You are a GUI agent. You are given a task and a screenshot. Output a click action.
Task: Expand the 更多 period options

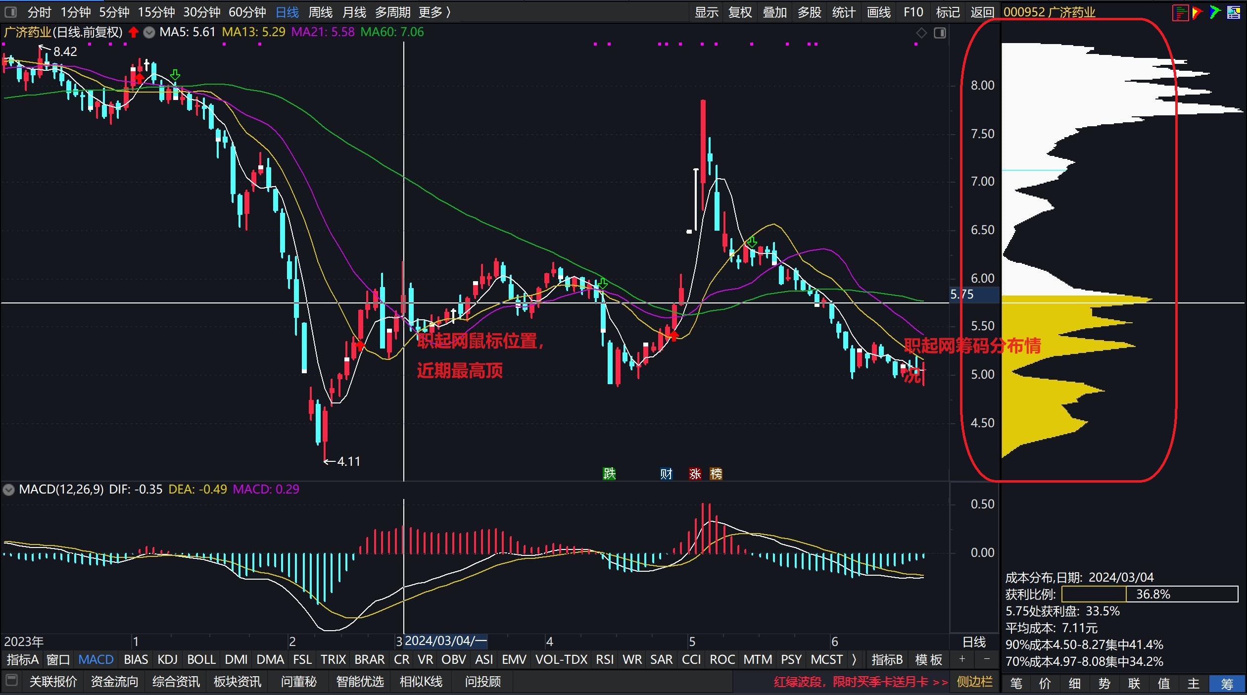coord(434,12)
